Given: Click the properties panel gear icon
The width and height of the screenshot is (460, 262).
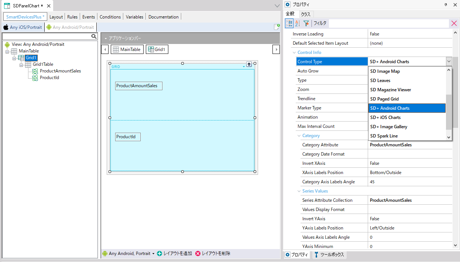Looking at the screenshot, I should pos(288,4).
